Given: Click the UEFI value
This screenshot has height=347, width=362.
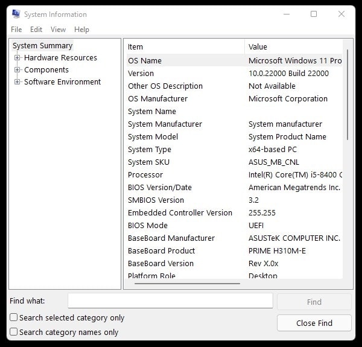Looking at the screenshot, I should (256, 225).
